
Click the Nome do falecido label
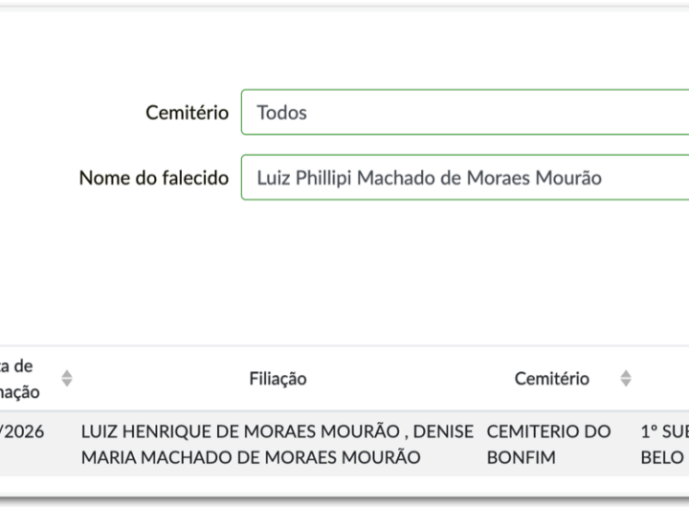[x=153, y=178]
